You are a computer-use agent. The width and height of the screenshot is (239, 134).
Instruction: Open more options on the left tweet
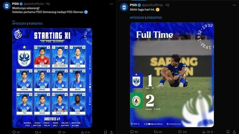pyautogui.click(x=111, y=4)
